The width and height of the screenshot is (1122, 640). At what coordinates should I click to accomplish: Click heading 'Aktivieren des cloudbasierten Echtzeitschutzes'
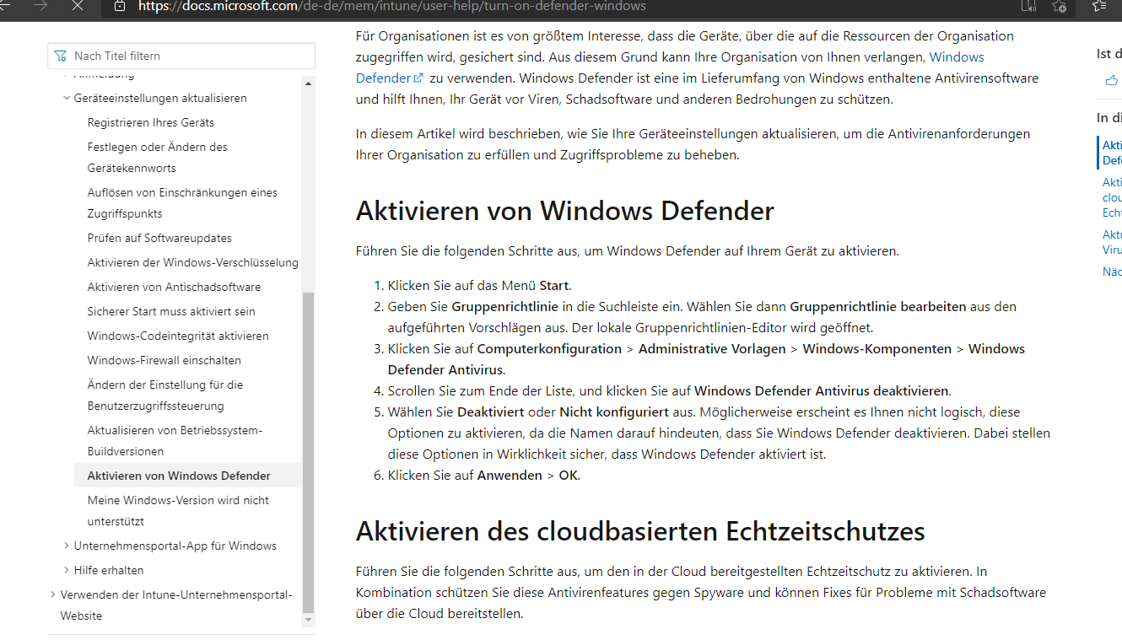[640, 531]
